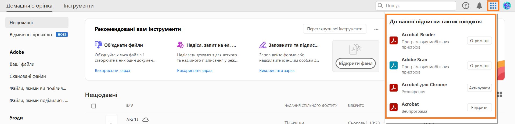Click the ABCD file thumbnail
The image size is (515, 124).
tap(111, 120)
